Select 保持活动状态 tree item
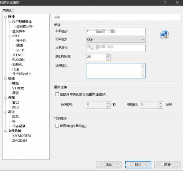Image resolution: width=183 pixels, height=171 pixels. (22, 74)
